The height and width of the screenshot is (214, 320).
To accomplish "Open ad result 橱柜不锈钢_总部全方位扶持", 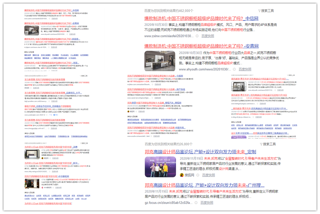I will 48,106.
